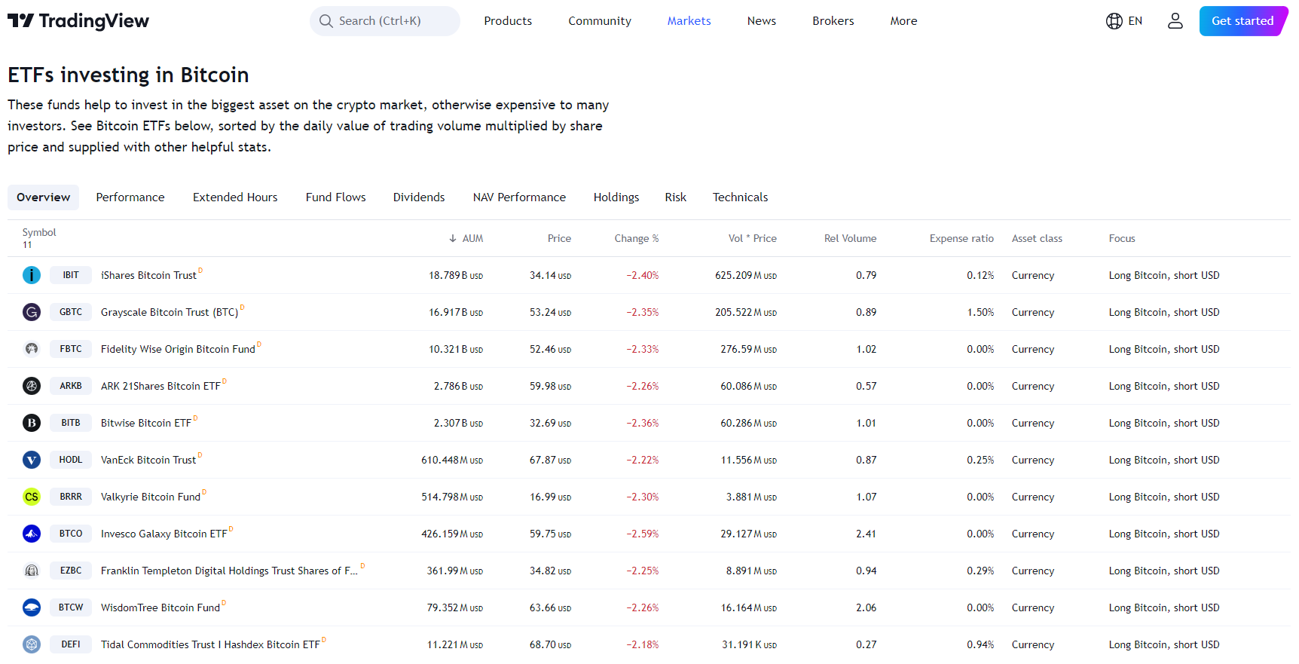Open Valkyrie Bitcoin Fund link
Screen dimensions: 1299x664
coord(151,497)
